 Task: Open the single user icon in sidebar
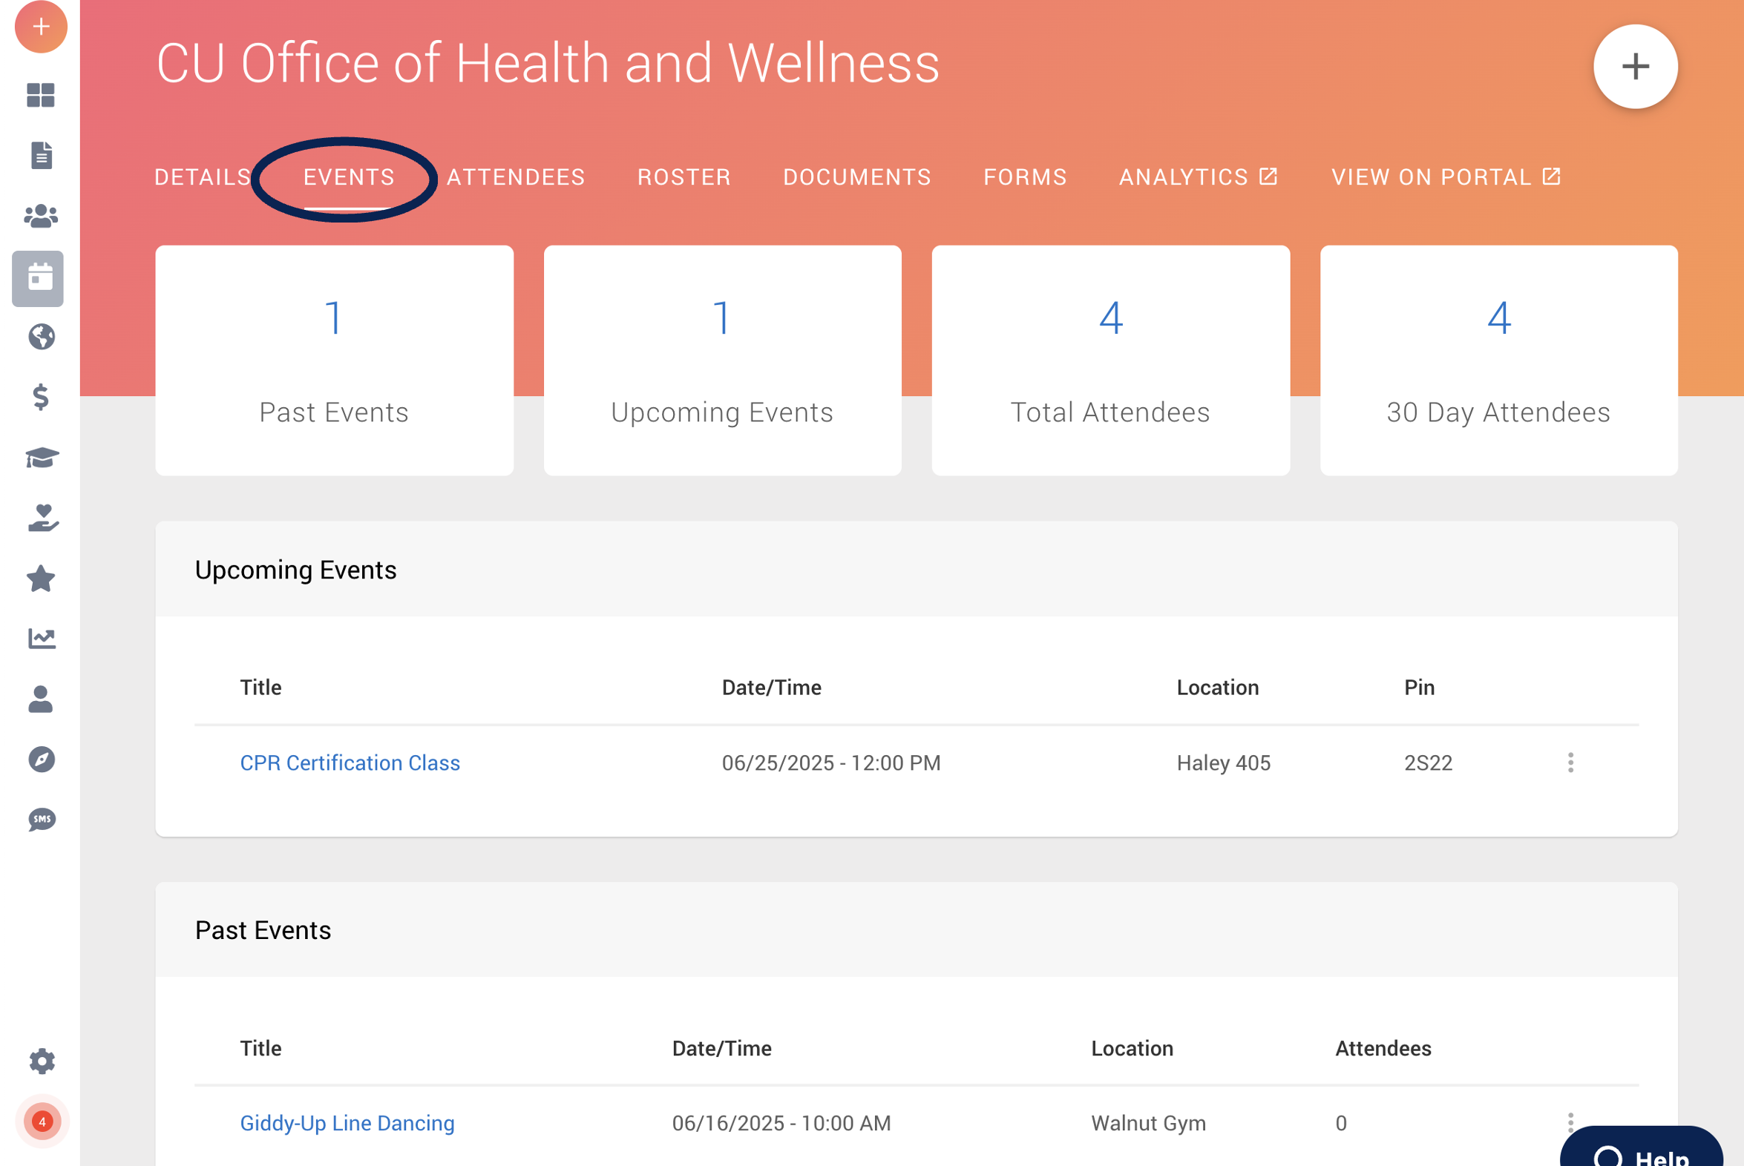coord(41,699)
